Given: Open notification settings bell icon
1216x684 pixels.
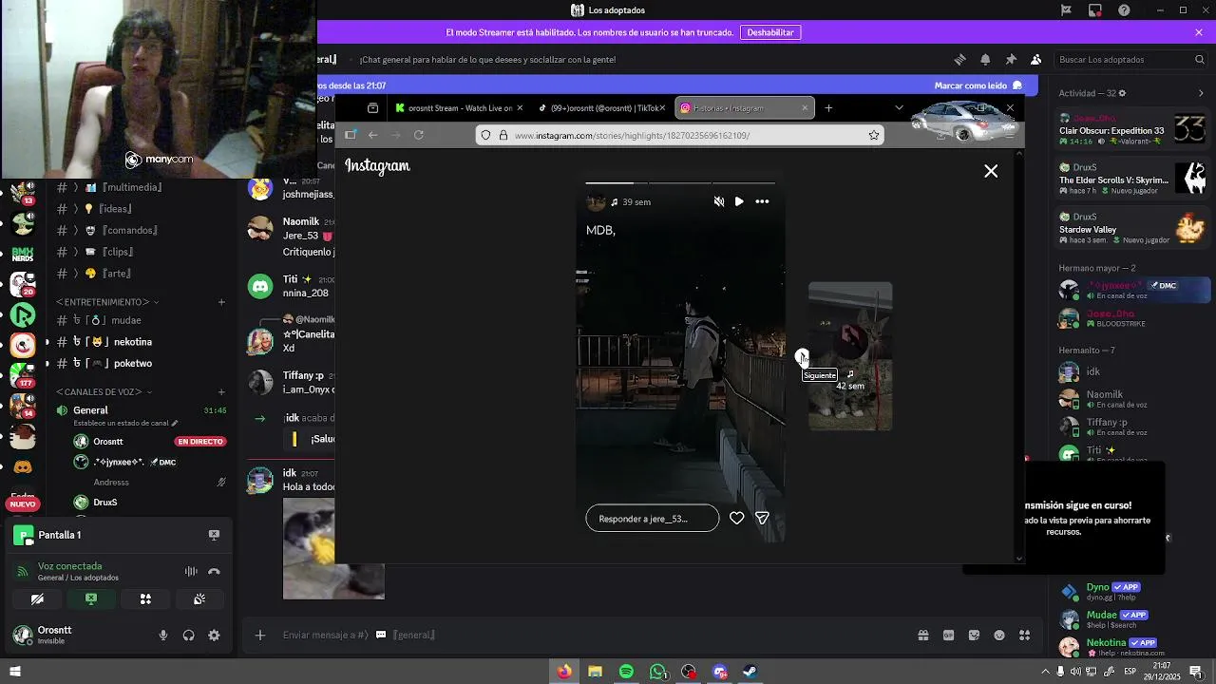Looking at the screenshot, I should tap(985, 59).
